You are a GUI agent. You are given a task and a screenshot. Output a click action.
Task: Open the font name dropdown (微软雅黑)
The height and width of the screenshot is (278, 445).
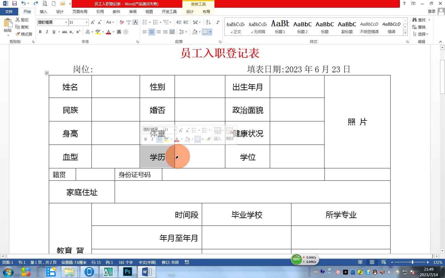(x=66, y=22)
